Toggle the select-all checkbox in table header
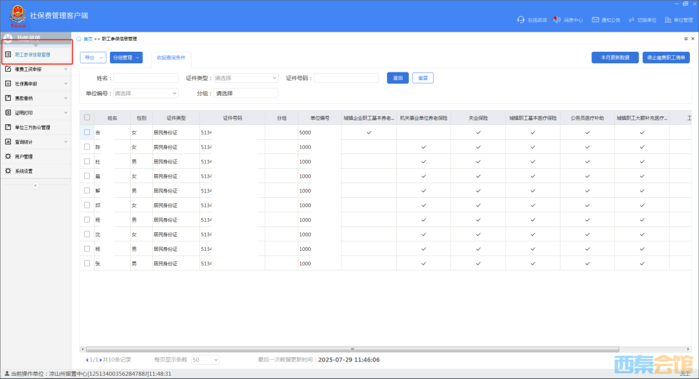699x379 pixels. click(x=87, y=118)
